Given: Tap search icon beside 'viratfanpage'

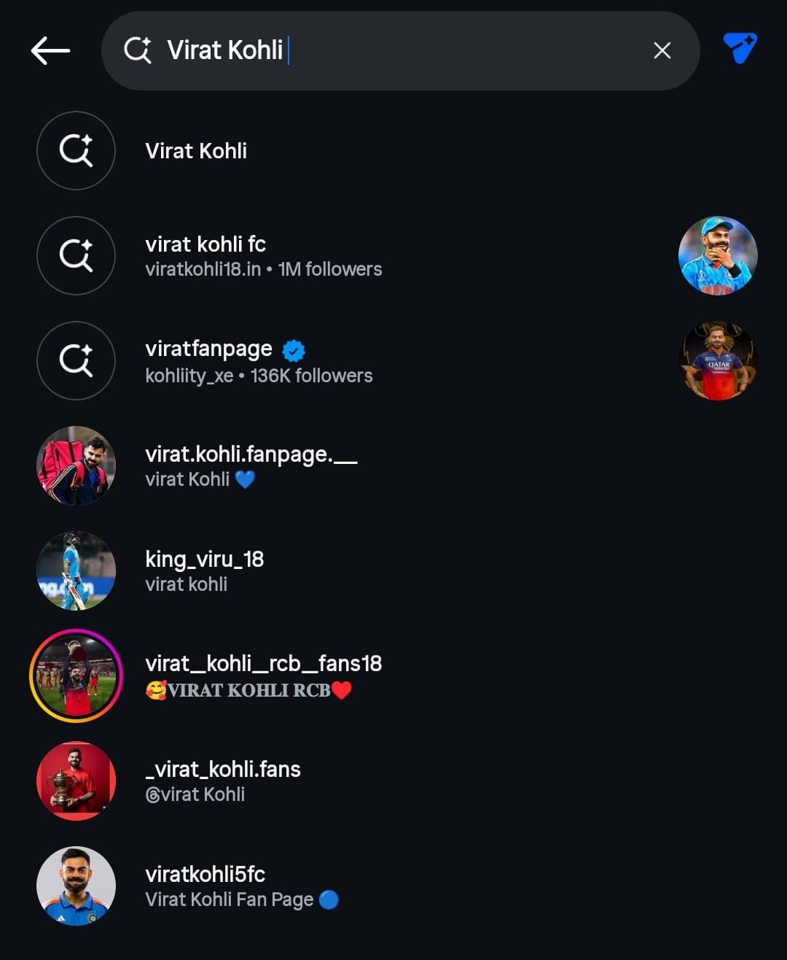Looking at the screenshot, I should click(76, 361).
